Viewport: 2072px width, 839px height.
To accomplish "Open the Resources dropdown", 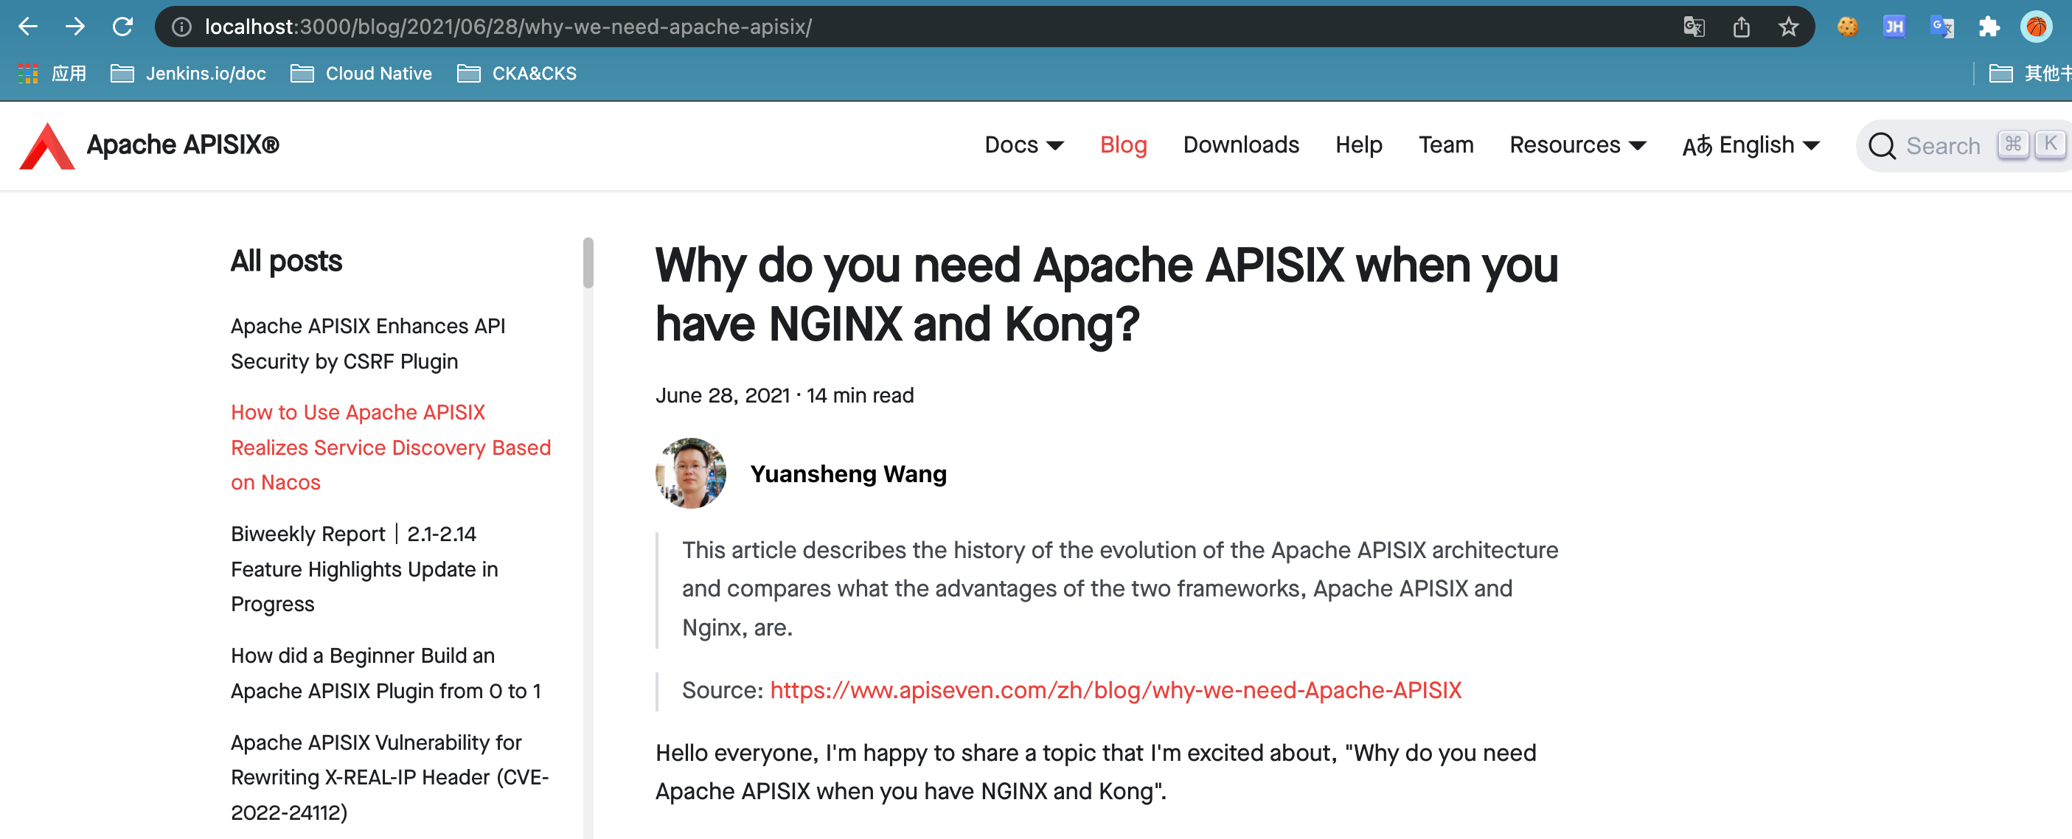I will tap(1576, 145).
